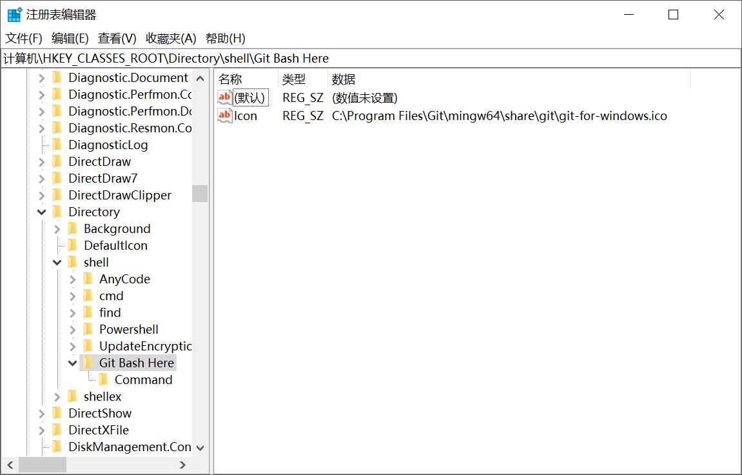Click the DefaultIcon folder icon

pyautogui.click(x=72, y=245)
